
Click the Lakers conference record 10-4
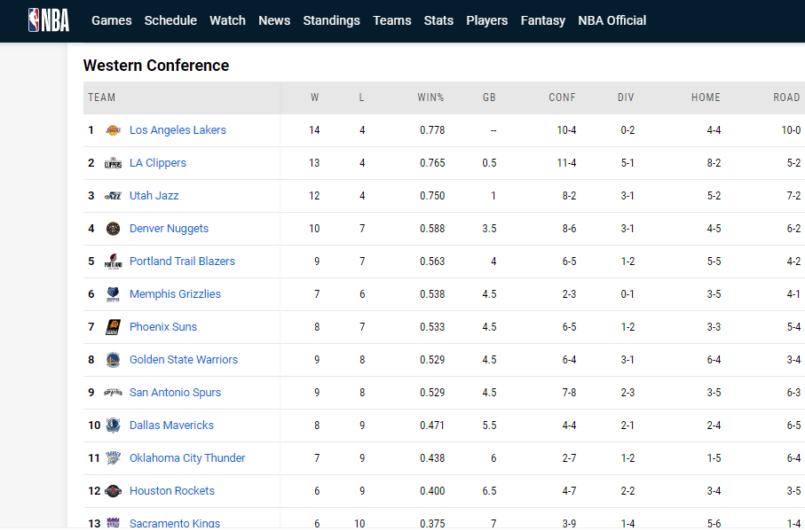(566, 130)
